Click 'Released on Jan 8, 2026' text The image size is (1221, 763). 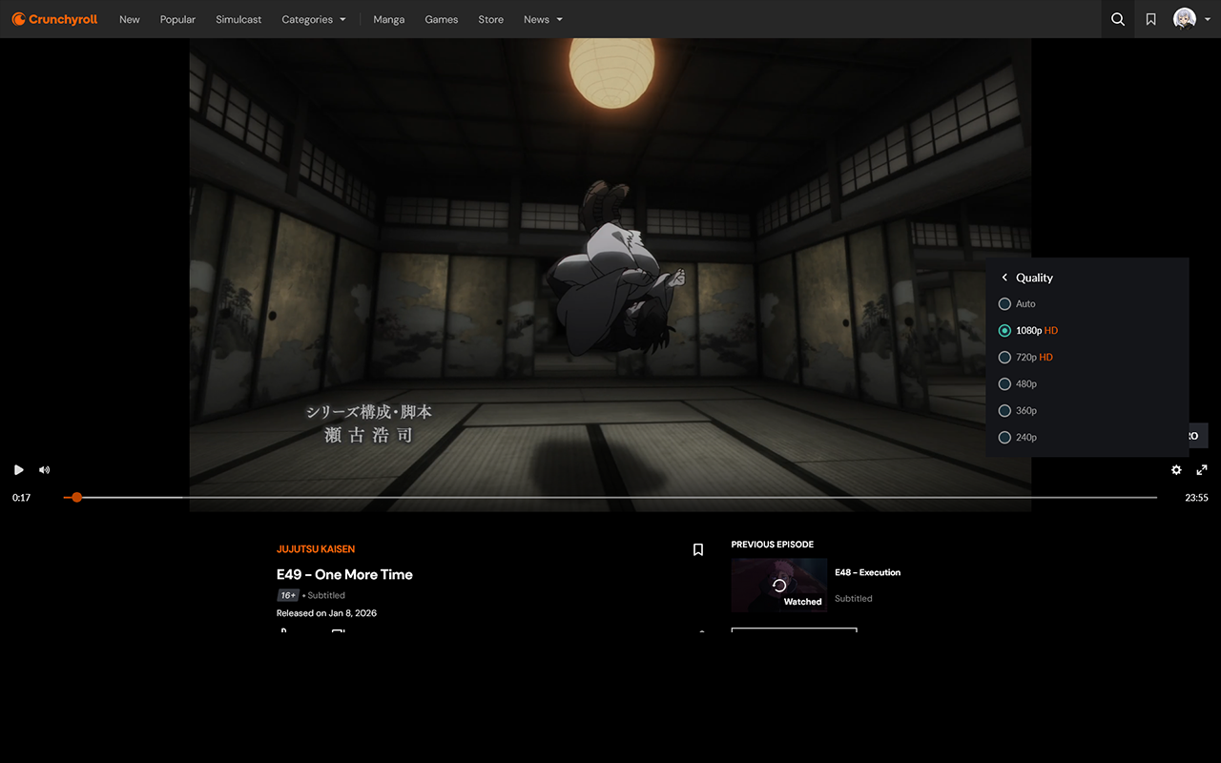(x=326, y=613)
